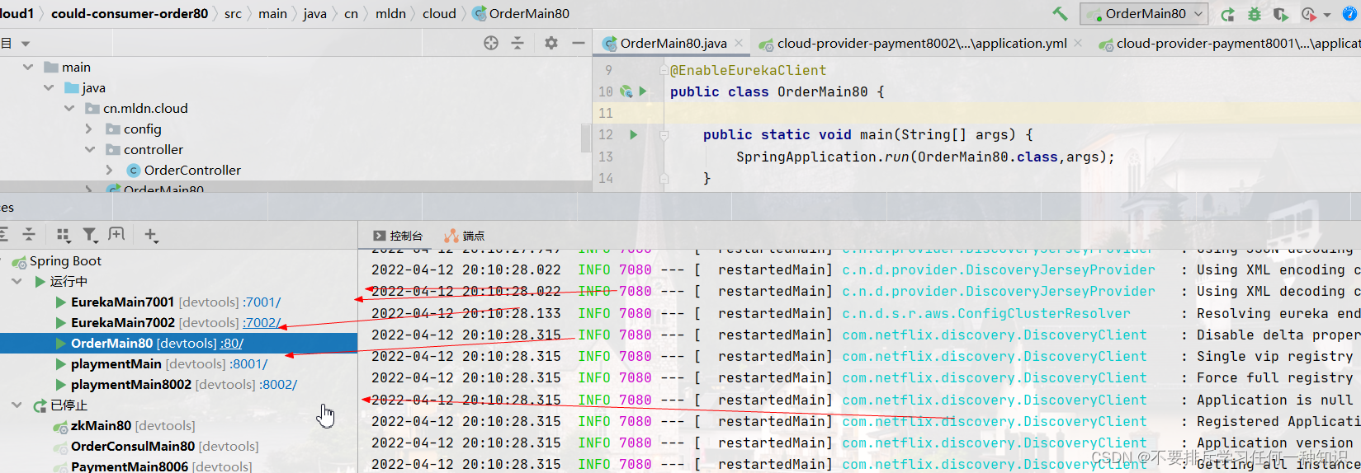Click the log timestamp 2022-04-12 20:10:28.133
1361x473 pixels.
466,313
